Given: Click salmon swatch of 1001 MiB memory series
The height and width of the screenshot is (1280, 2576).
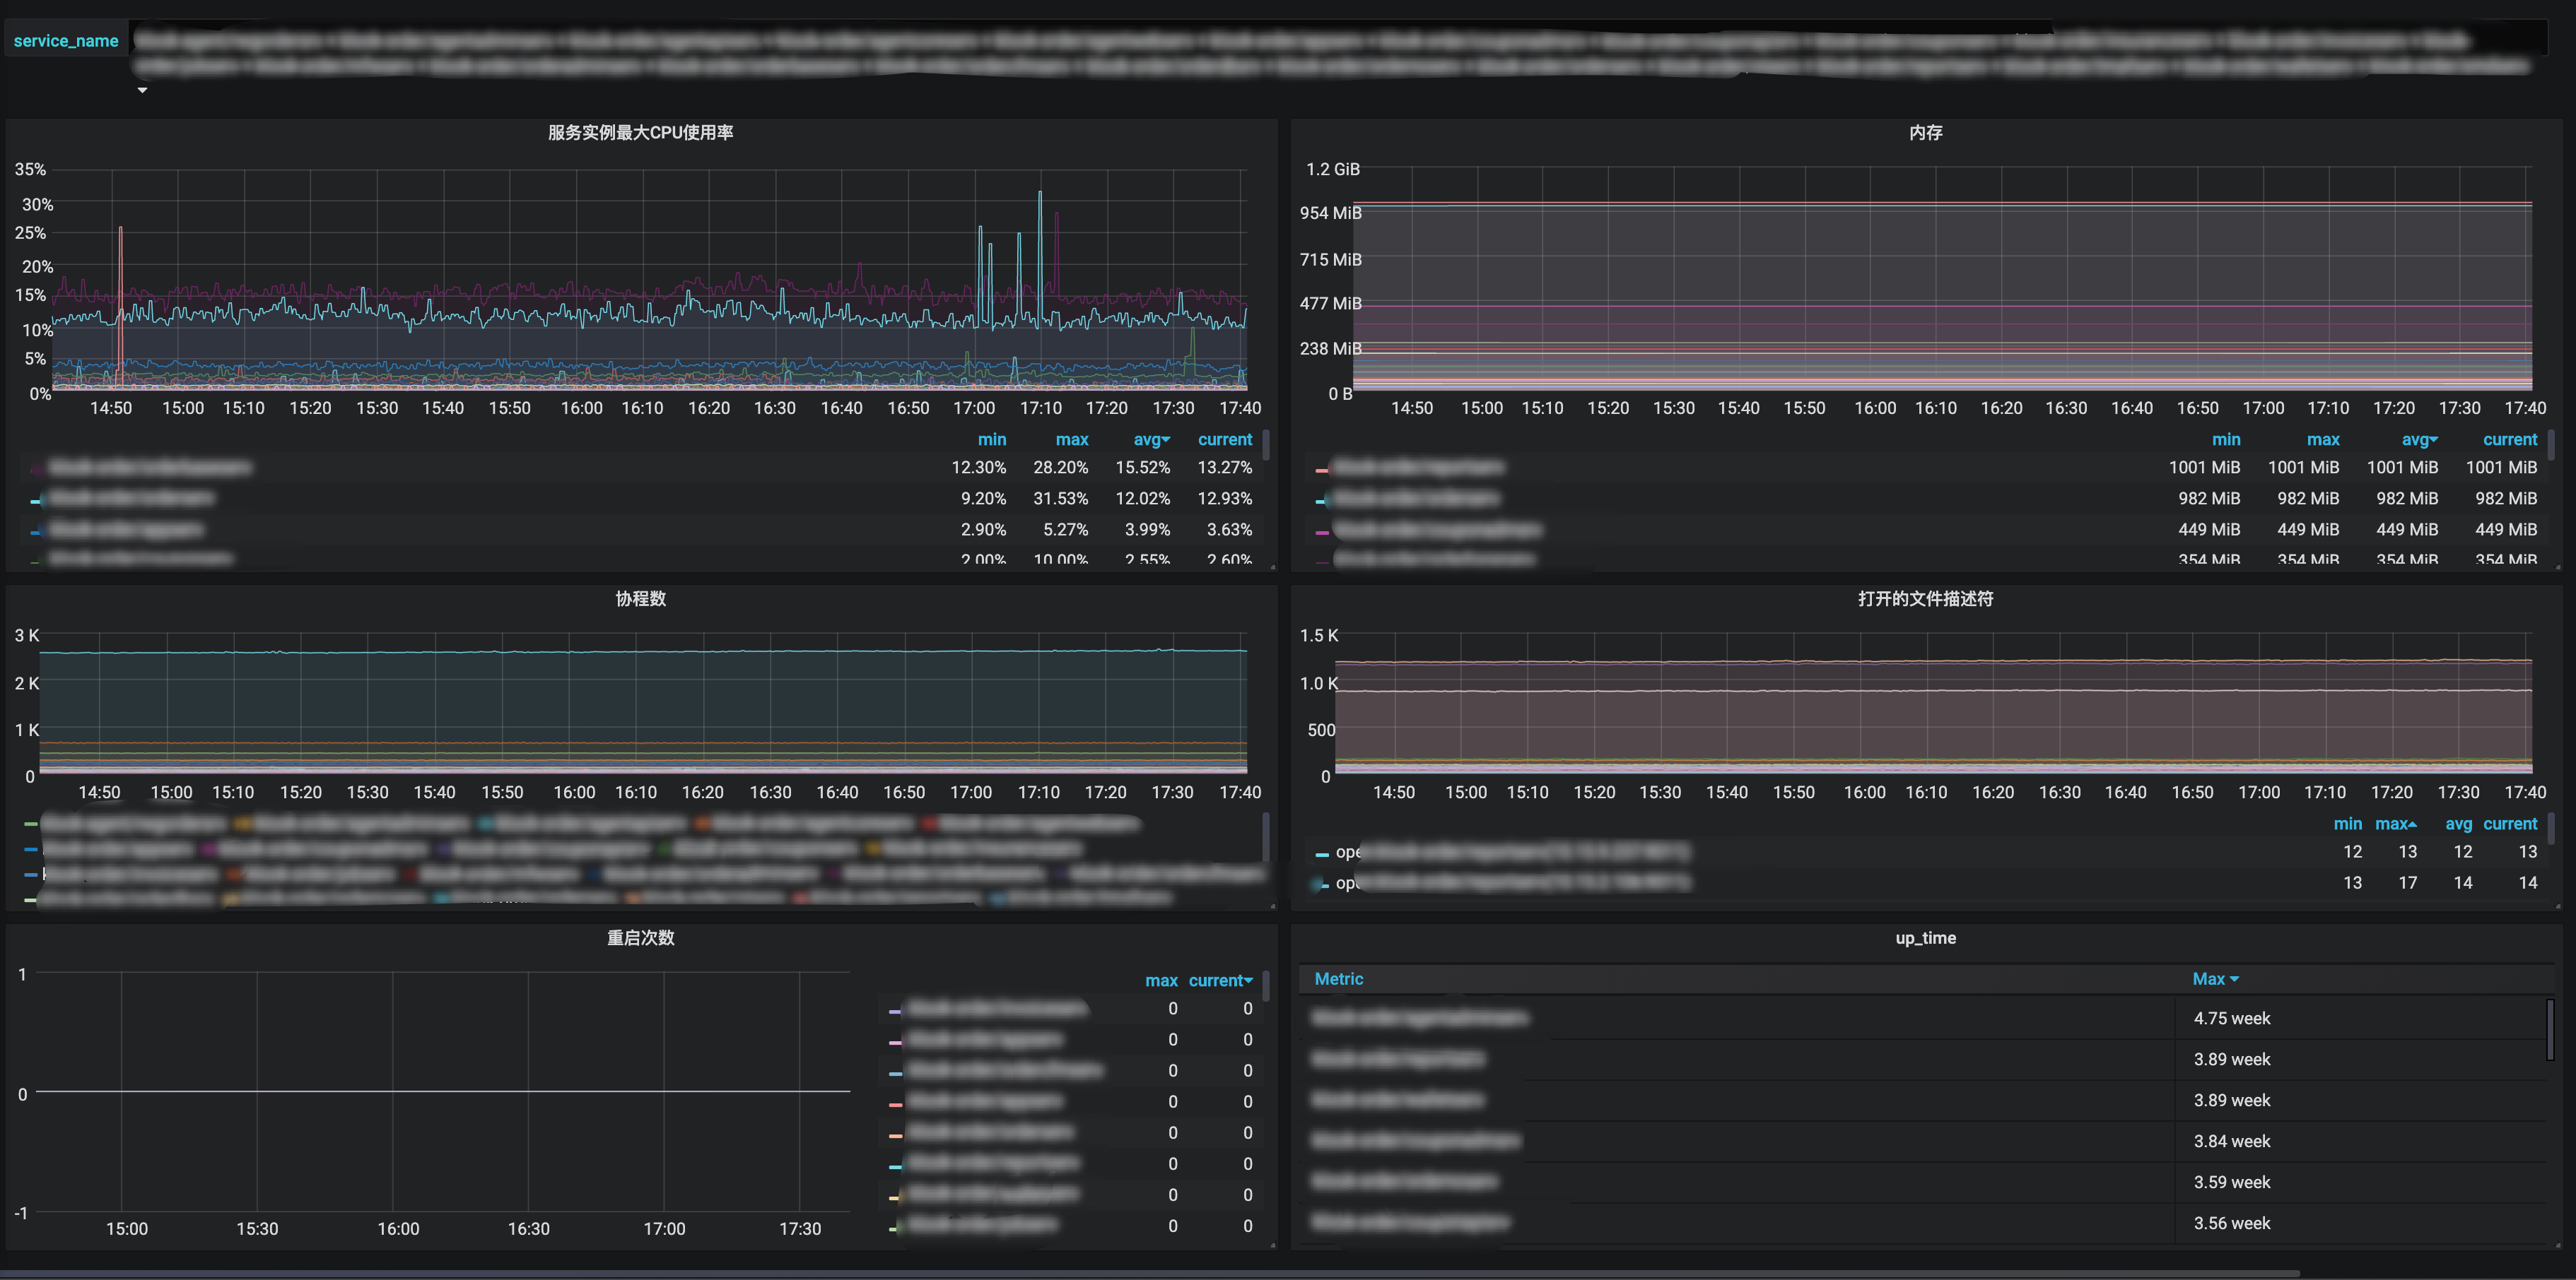Looking at the screenshot, I should tap(1321, 470).
